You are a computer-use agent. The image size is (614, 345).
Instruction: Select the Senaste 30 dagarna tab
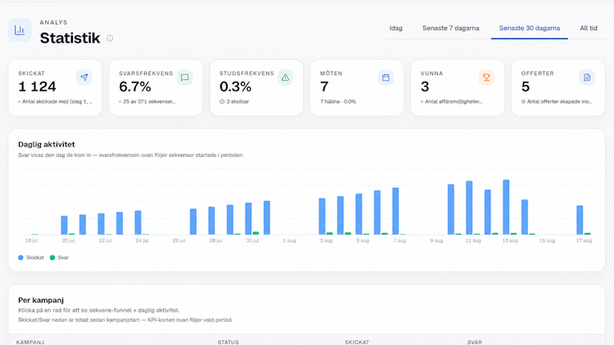point(530,28)
